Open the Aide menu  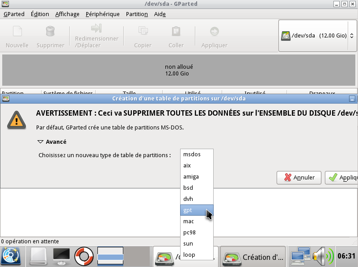(160, 14)
